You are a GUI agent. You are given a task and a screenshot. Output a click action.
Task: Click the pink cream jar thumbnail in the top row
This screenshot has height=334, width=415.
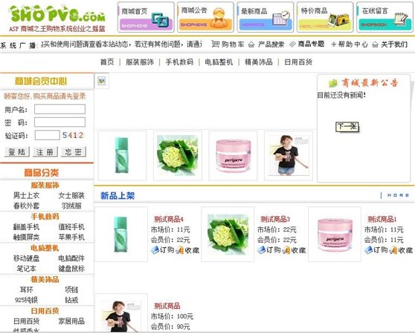tap(234, 156)
